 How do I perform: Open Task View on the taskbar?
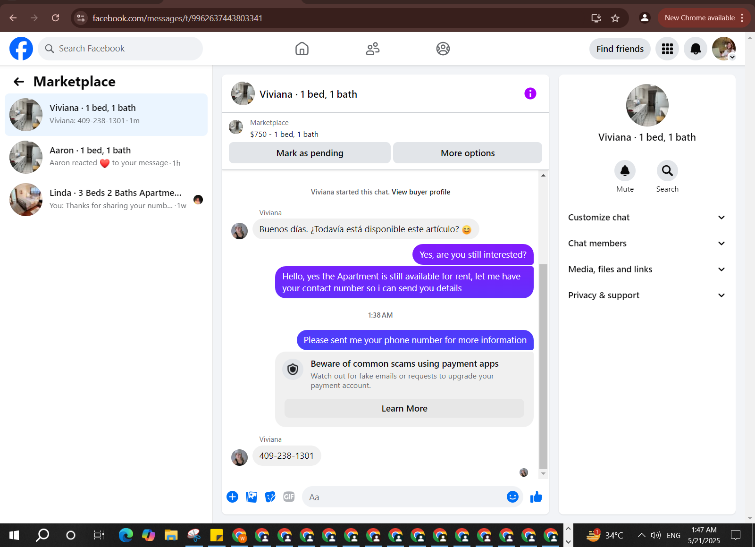click(x=99, y=535)
